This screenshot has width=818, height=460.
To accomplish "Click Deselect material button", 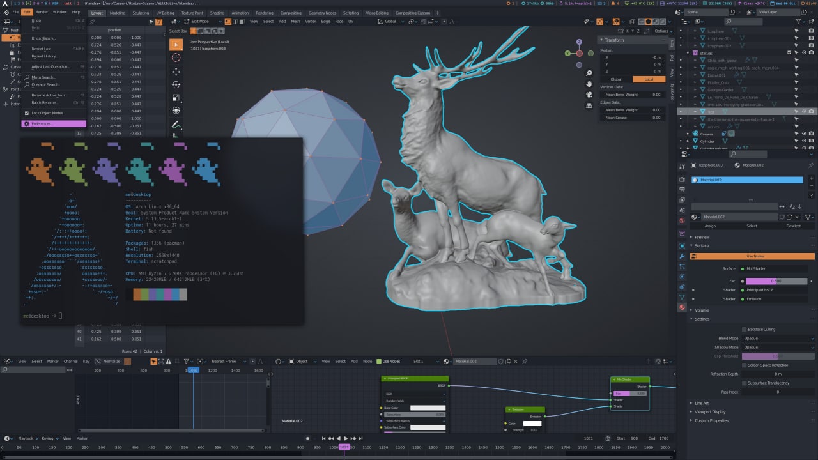I will [x=793, y=226].
